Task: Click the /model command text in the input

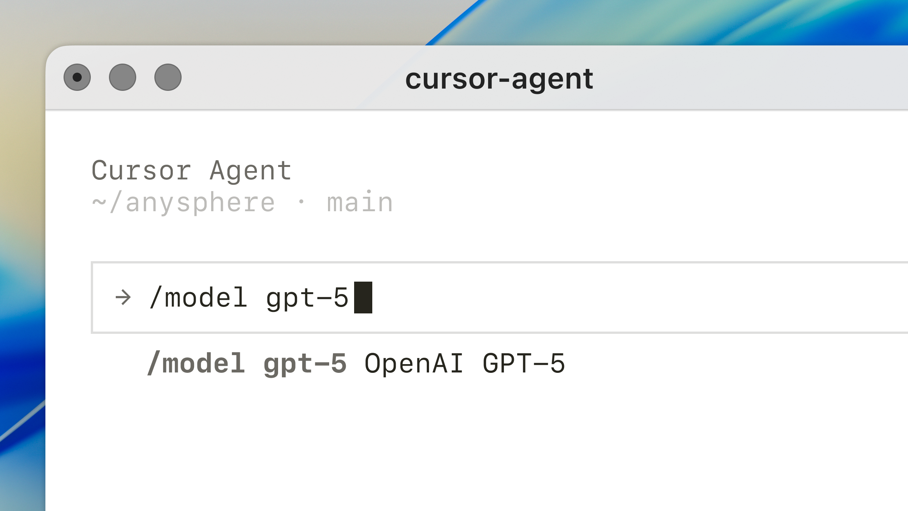Action: (x=199, y=298)
